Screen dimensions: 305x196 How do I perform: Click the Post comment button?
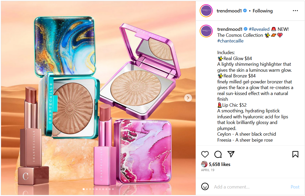coord(295,187)
